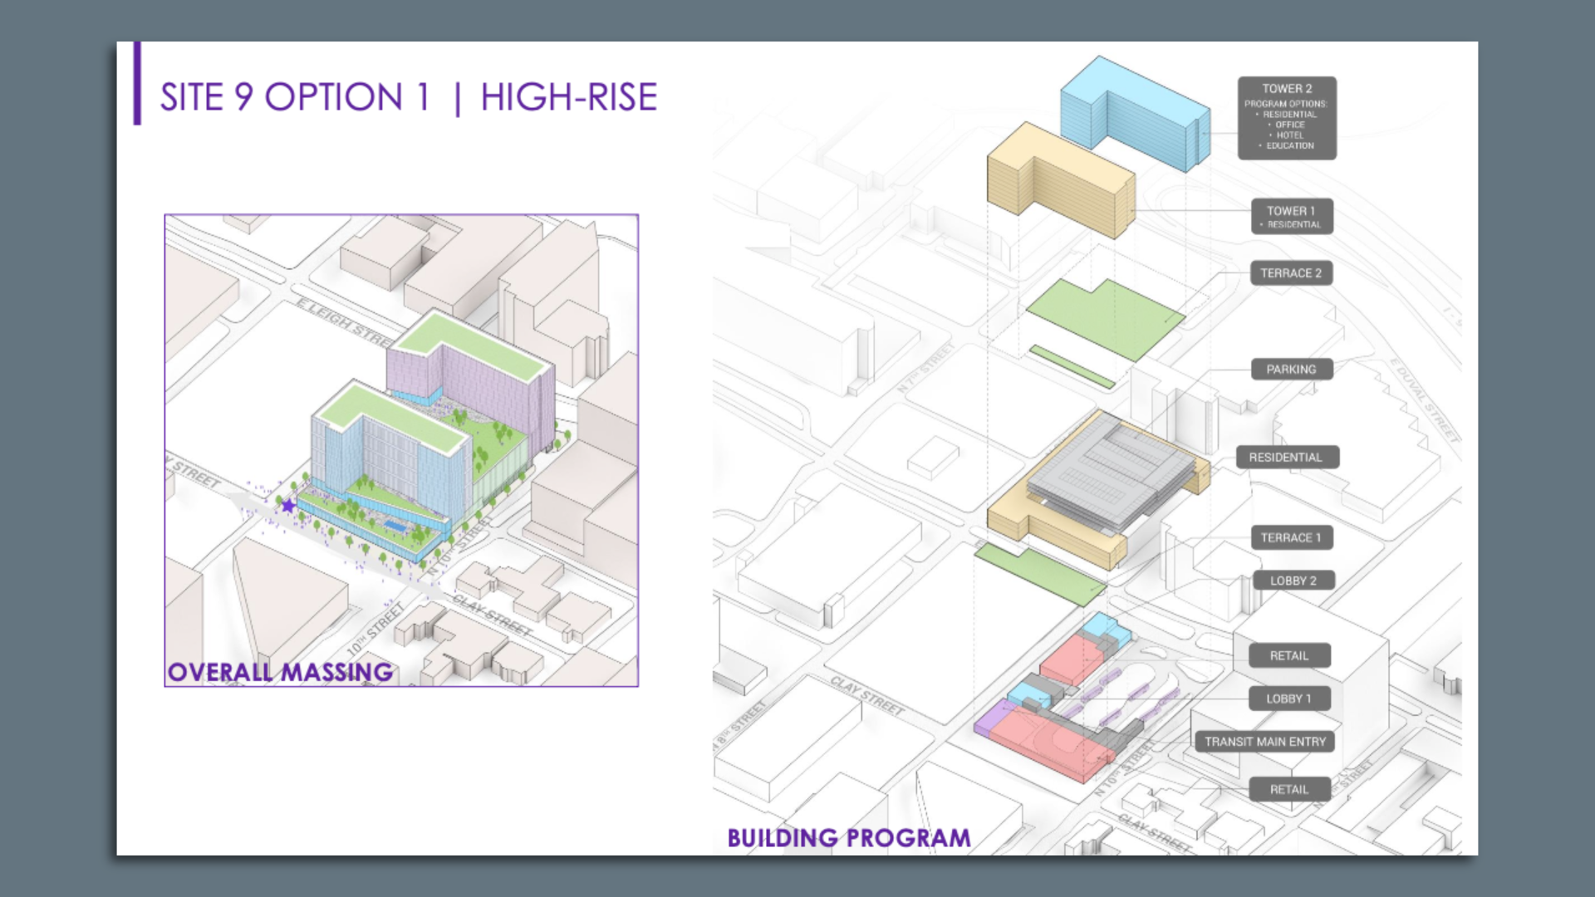Select the TOWER 1 residential label
This screenshot has width=1595, height=897.
tap(1291, 217)
